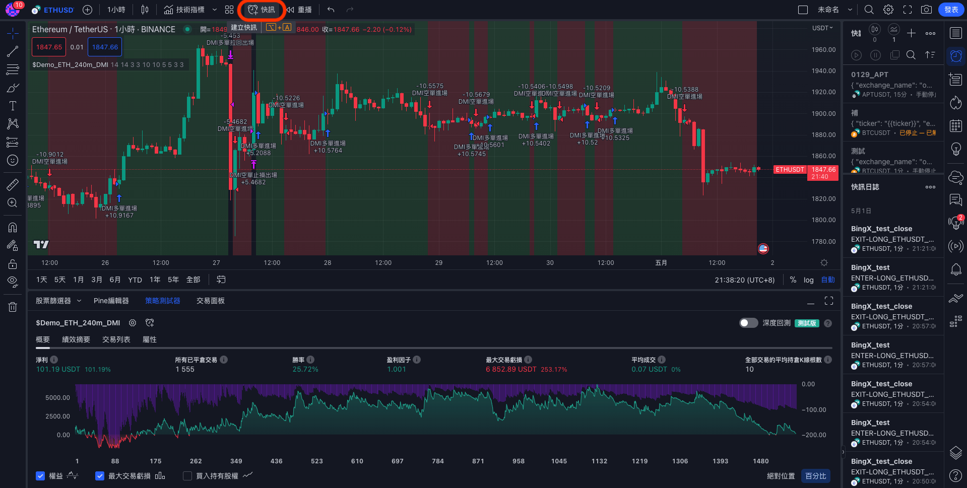Open the properties tab
967x488 pixels.
tap(150, 339)
